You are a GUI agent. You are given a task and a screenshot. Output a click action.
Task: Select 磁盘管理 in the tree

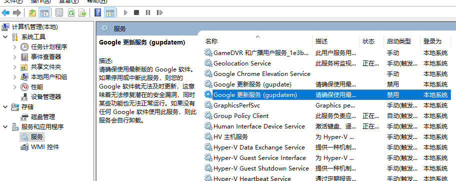[x=43, y=117]
